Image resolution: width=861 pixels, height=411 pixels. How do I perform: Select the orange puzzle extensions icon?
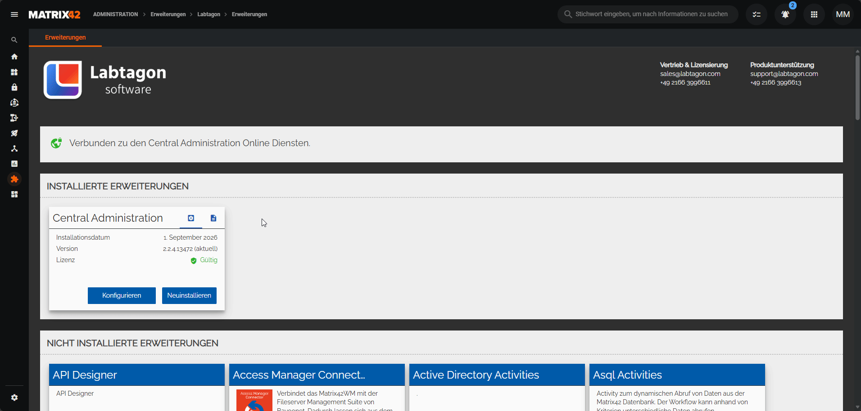[14, 179]
